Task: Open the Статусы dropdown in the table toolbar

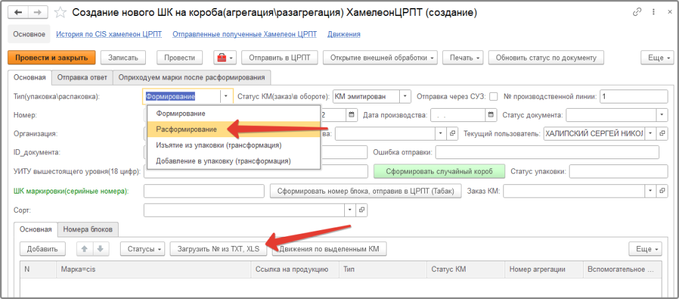Action: point(142,249)
